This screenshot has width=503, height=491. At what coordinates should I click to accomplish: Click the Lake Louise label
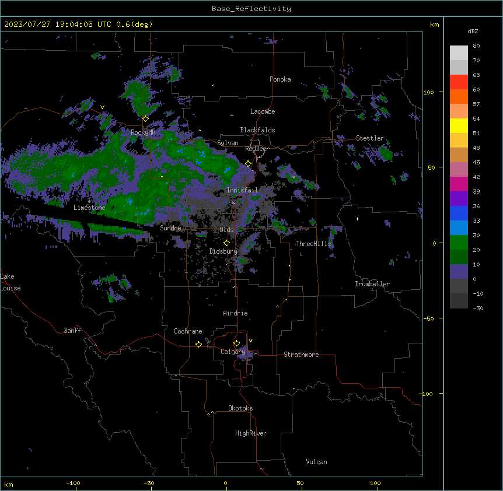click(11, 282)
